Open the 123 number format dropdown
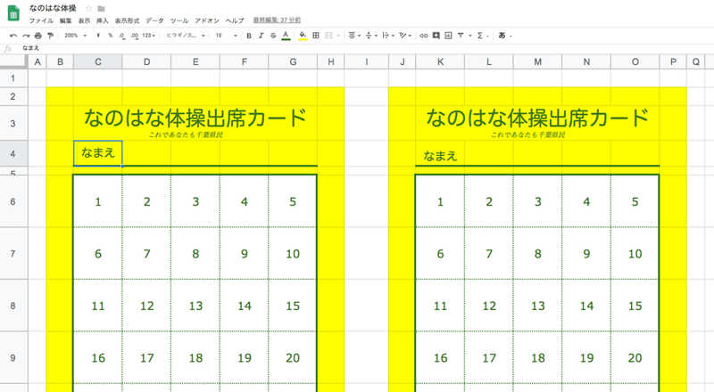The height and width of the screenshot is (392, 714). tap(149, 36)
